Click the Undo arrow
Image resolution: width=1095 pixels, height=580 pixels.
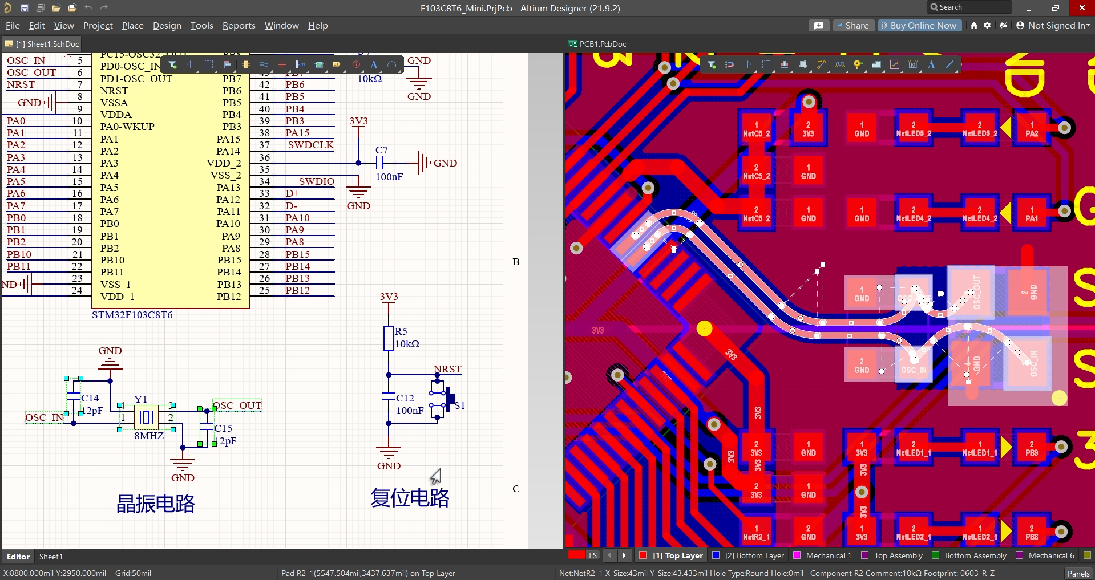[x=88, y=8]
